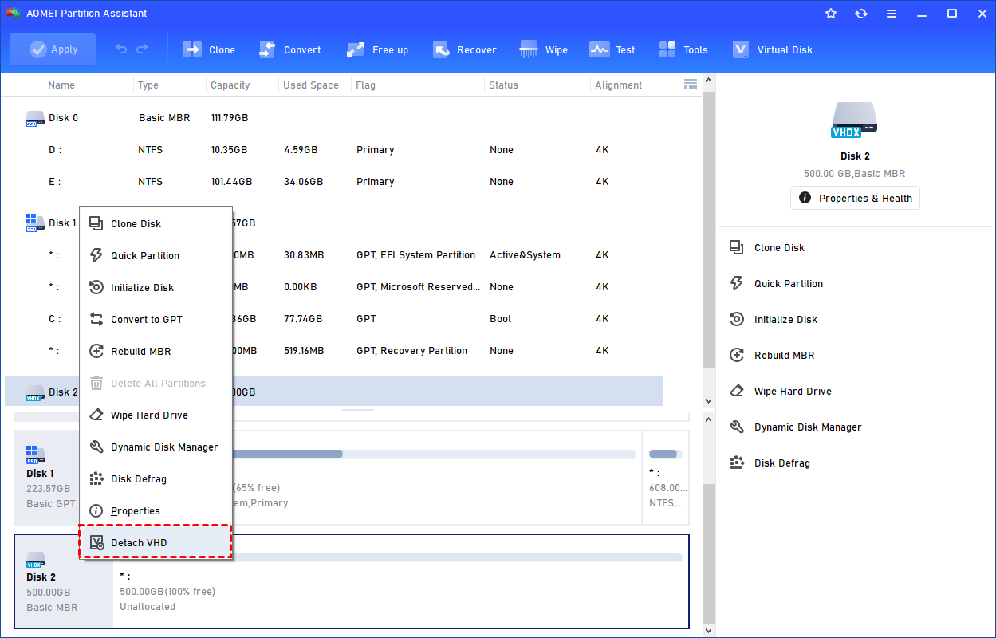The width and height of the screenshot is (996, 638).
Task: Click the refresh icon in the title bar
Action: click(x=861, y=13)
